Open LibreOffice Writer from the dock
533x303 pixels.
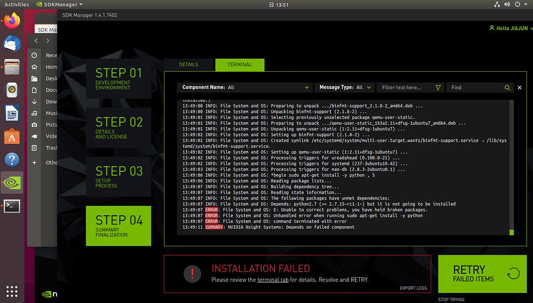pos(11,113)
